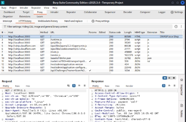Switch Request view to Raw

tap(17, 86)
